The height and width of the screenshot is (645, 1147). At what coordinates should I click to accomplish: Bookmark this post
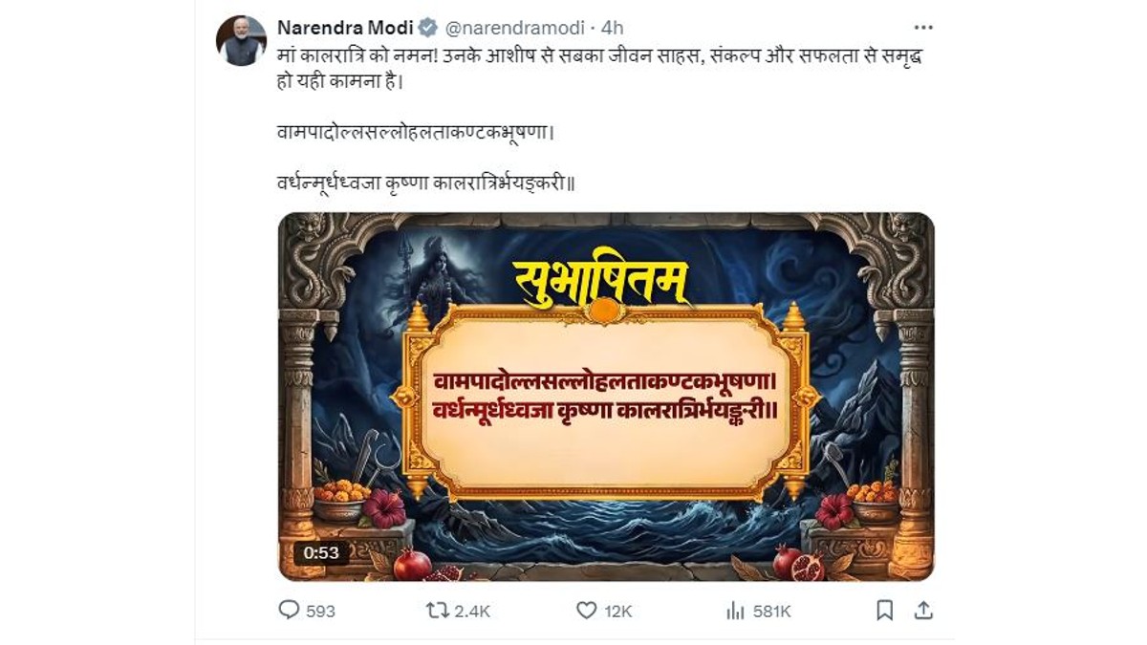coord(885,610)
